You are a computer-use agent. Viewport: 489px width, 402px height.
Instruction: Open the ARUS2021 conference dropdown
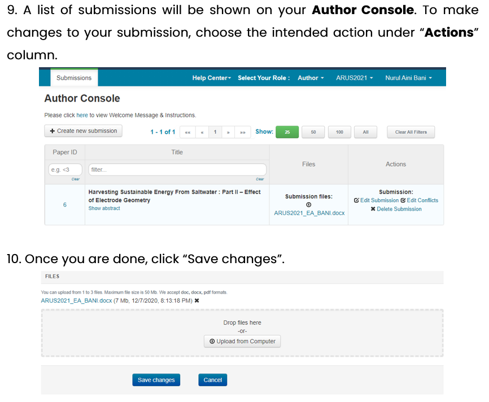point(354,78)
